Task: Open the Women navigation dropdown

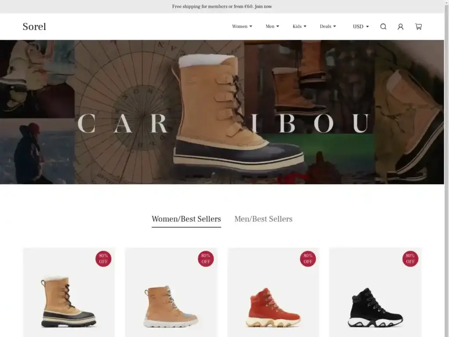Action: pos(242,26)
